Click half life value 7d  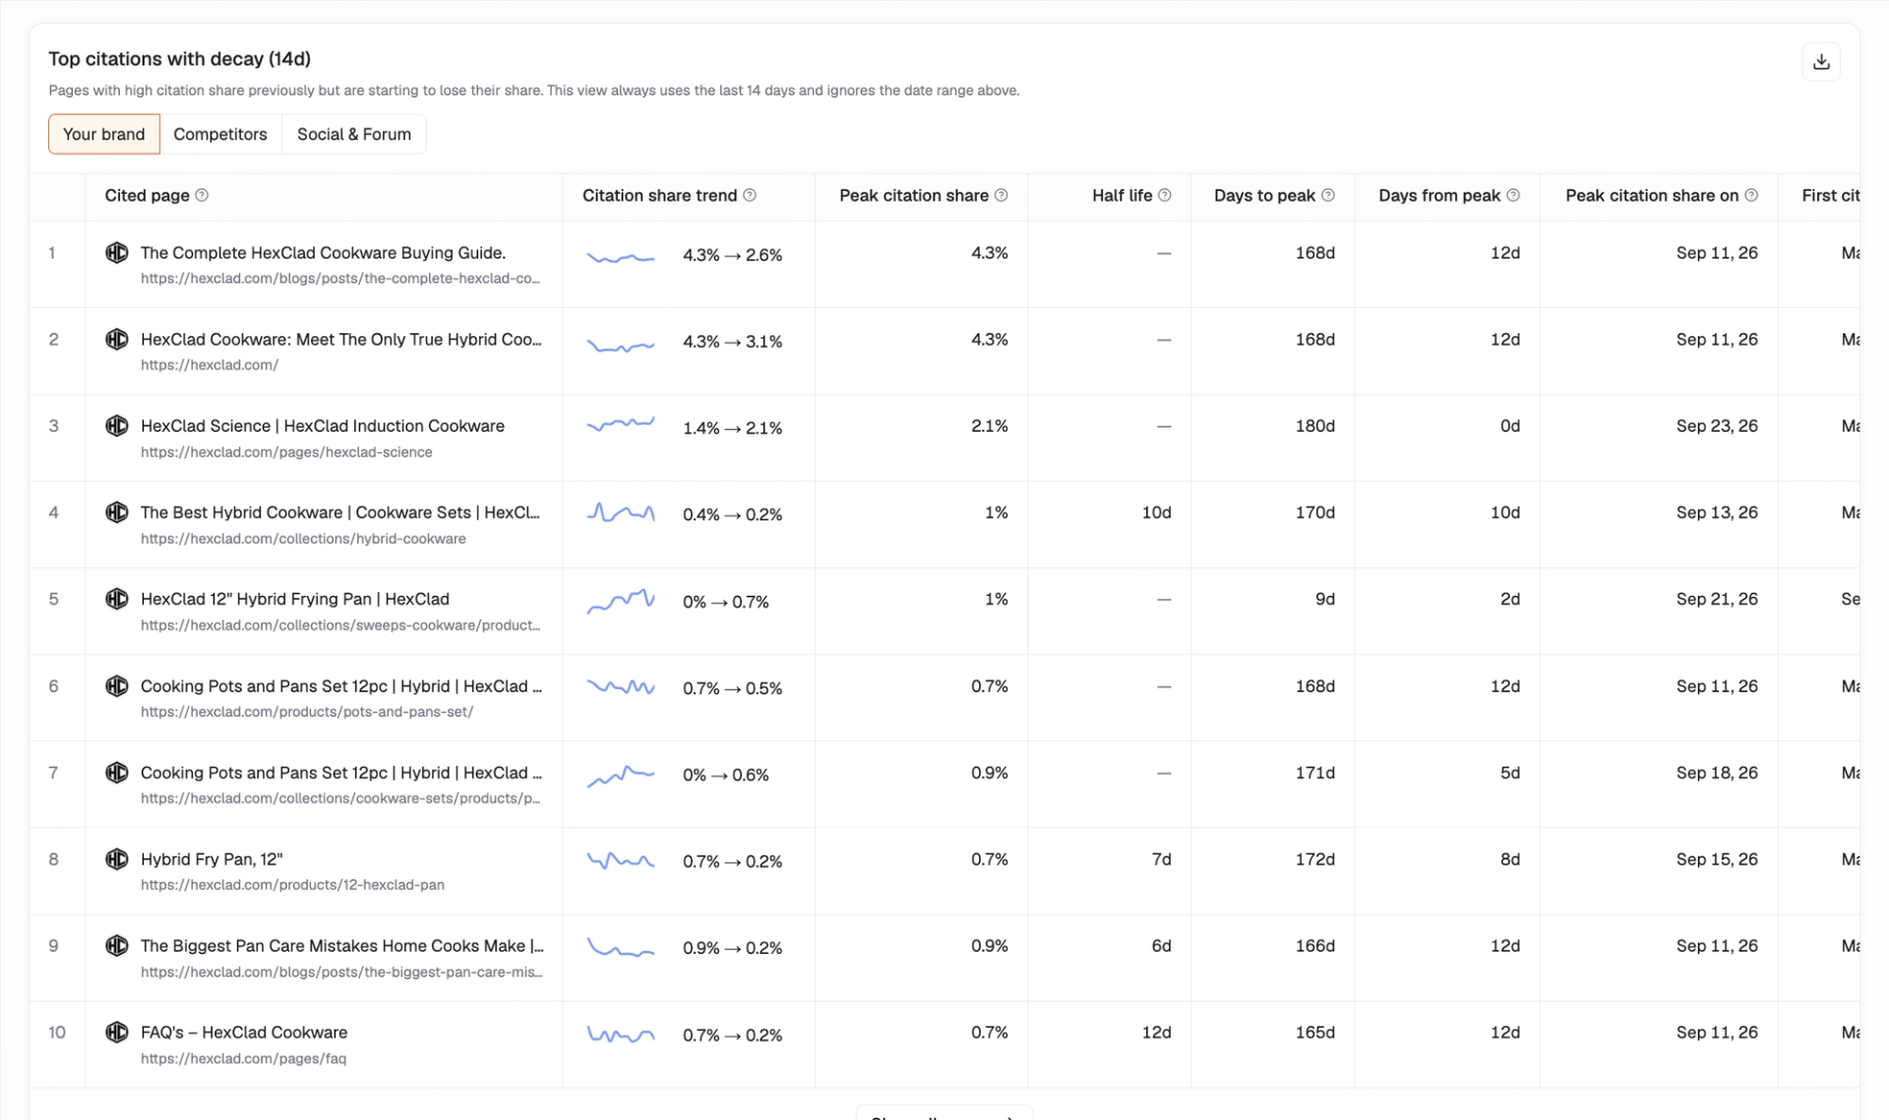tap(1161, 859)
